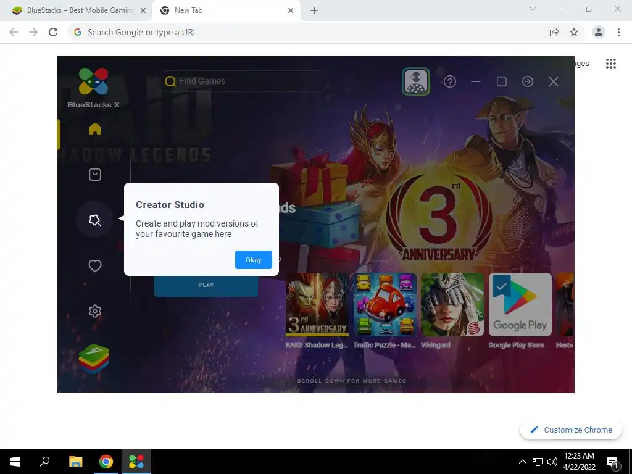Click the BlueStacks X logo
The height and width of the screenshot is (474, 632).
[94, 88]
